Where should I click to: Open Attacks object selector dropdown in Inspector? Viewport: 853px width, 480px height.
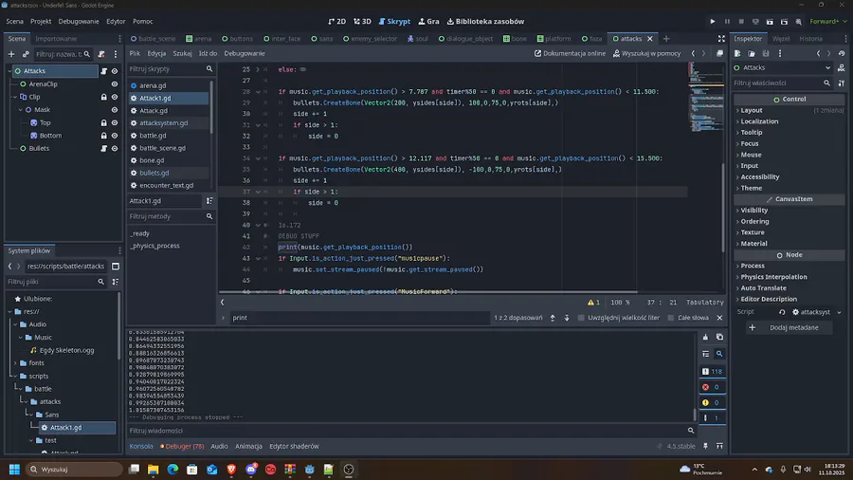(x=783, y=67)
